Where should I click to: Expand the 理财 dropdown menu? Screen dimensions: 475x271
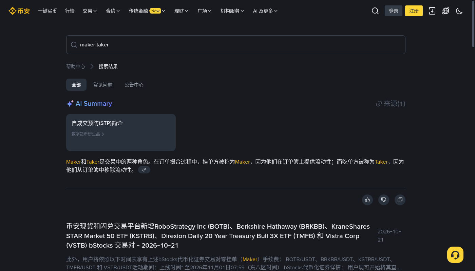click(182, 11)
